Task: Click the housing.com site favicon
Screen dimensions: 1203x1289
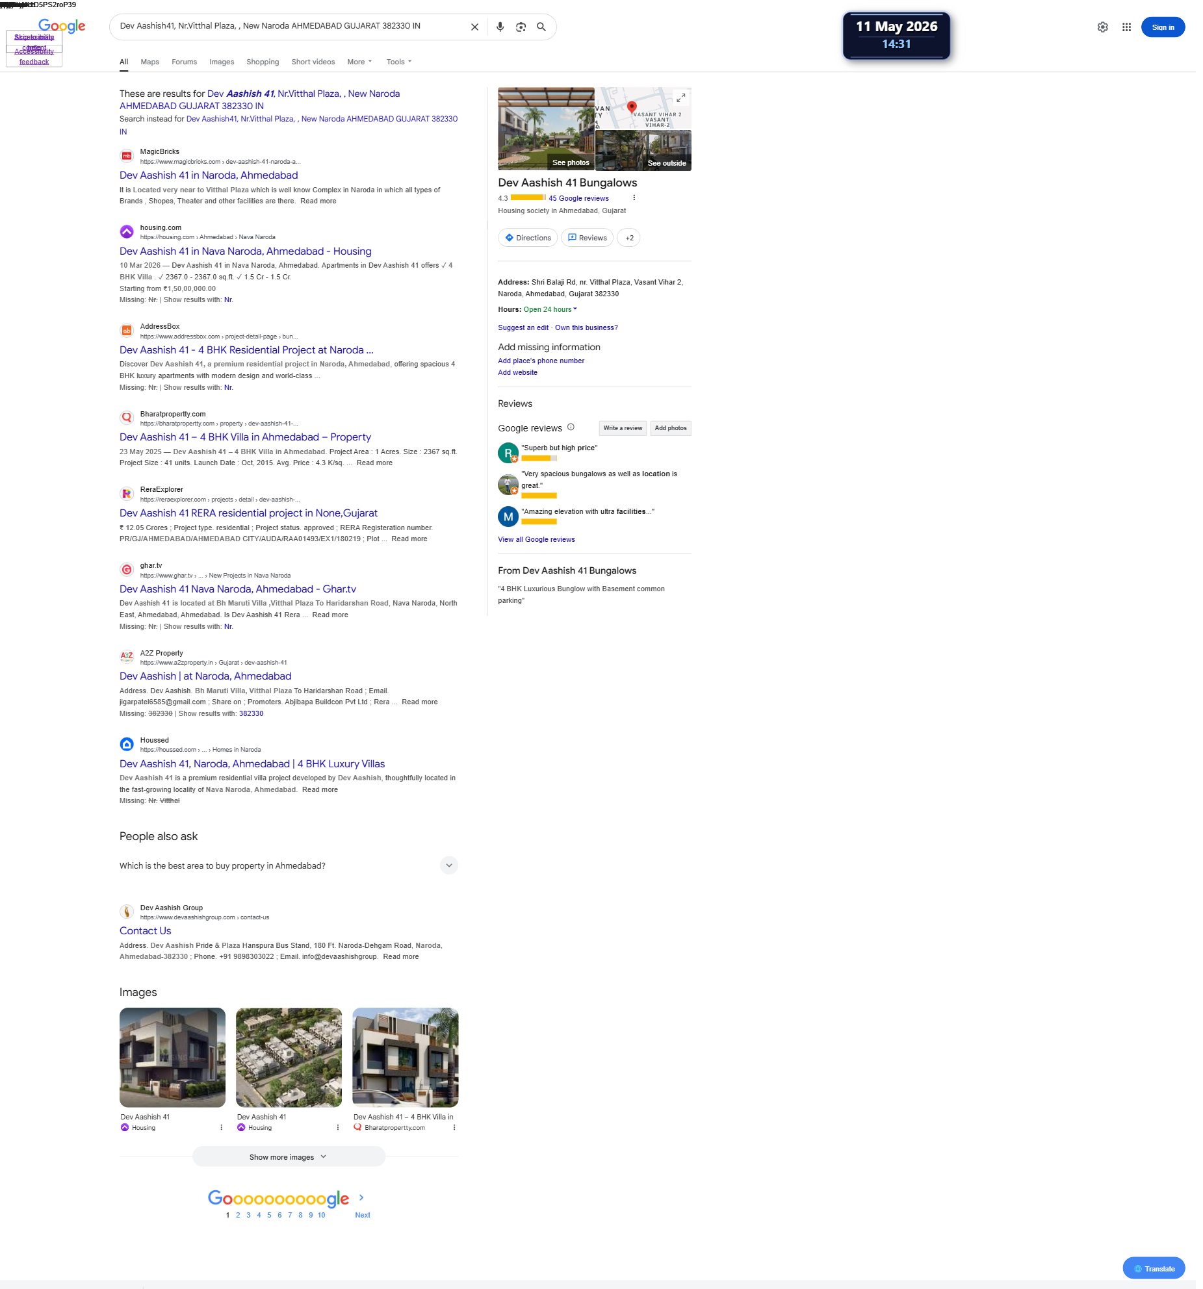Action: [x=127, y=232]
